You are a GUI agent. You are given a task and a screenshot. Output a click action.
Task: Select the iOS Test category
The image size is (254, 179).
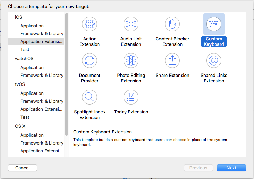25,50
